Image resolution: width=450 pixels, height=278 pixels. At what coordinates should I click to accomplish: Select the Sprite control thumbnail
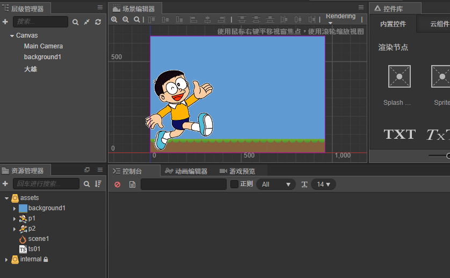pos(441,76)
